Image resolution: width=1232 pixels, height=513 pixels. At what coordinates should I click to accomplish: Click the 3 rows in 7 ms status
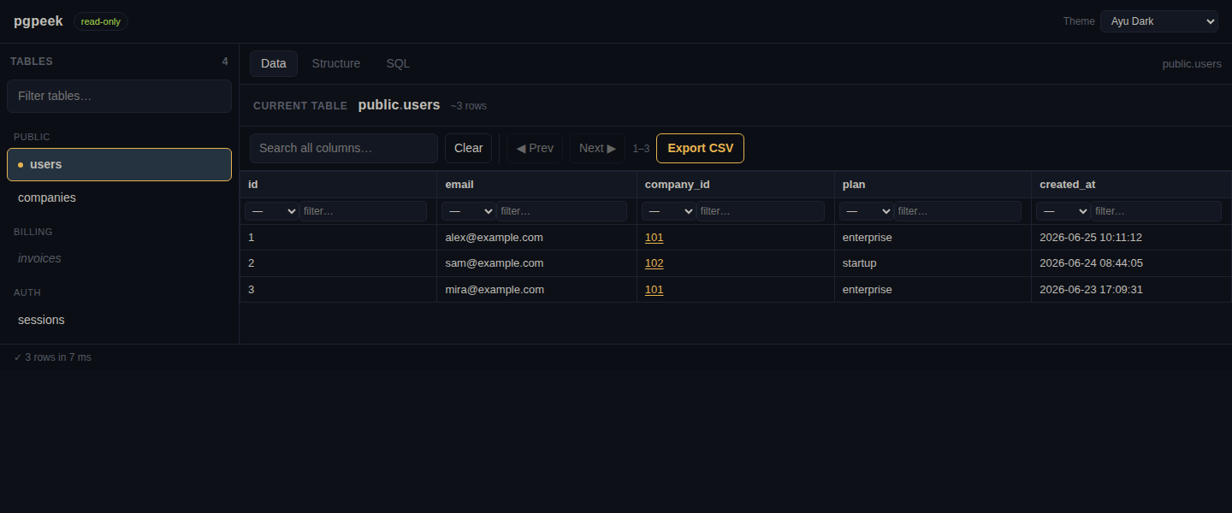[x=52, y=357]
